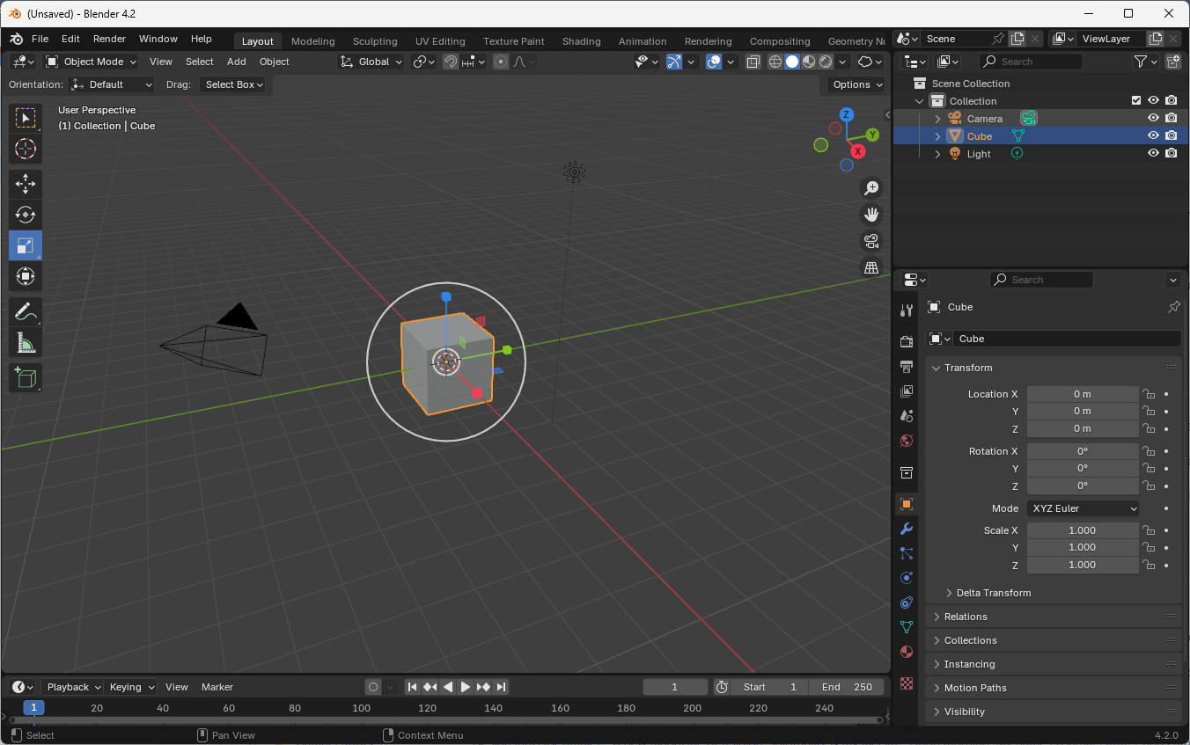Lock Location X
The height and width of the screenshot is (745, 1190).
tap(1148, 394)
